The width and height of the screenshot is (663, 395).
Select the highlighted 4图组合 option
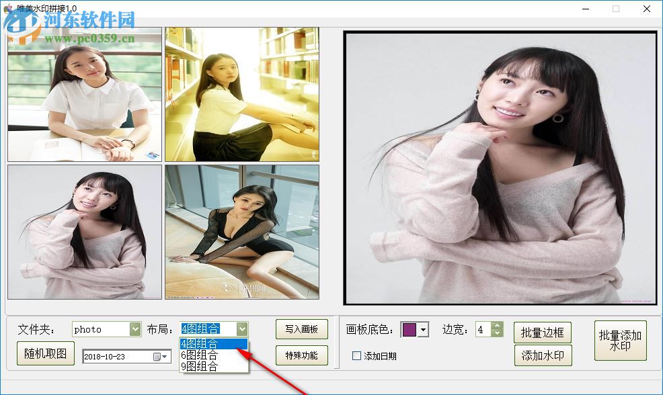pyautogui.click(x=202, y=343)
